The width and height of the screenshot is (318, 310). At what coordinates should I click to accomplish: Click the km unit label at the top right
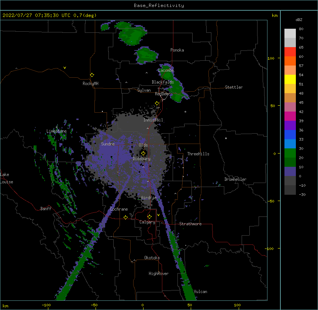(274, 15)
